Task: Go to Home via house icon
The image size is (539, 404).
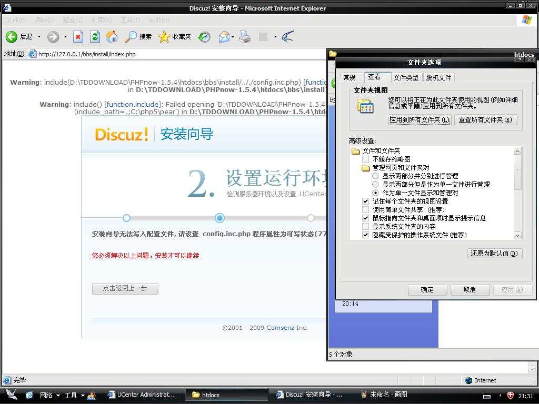Action: point(112,37)
